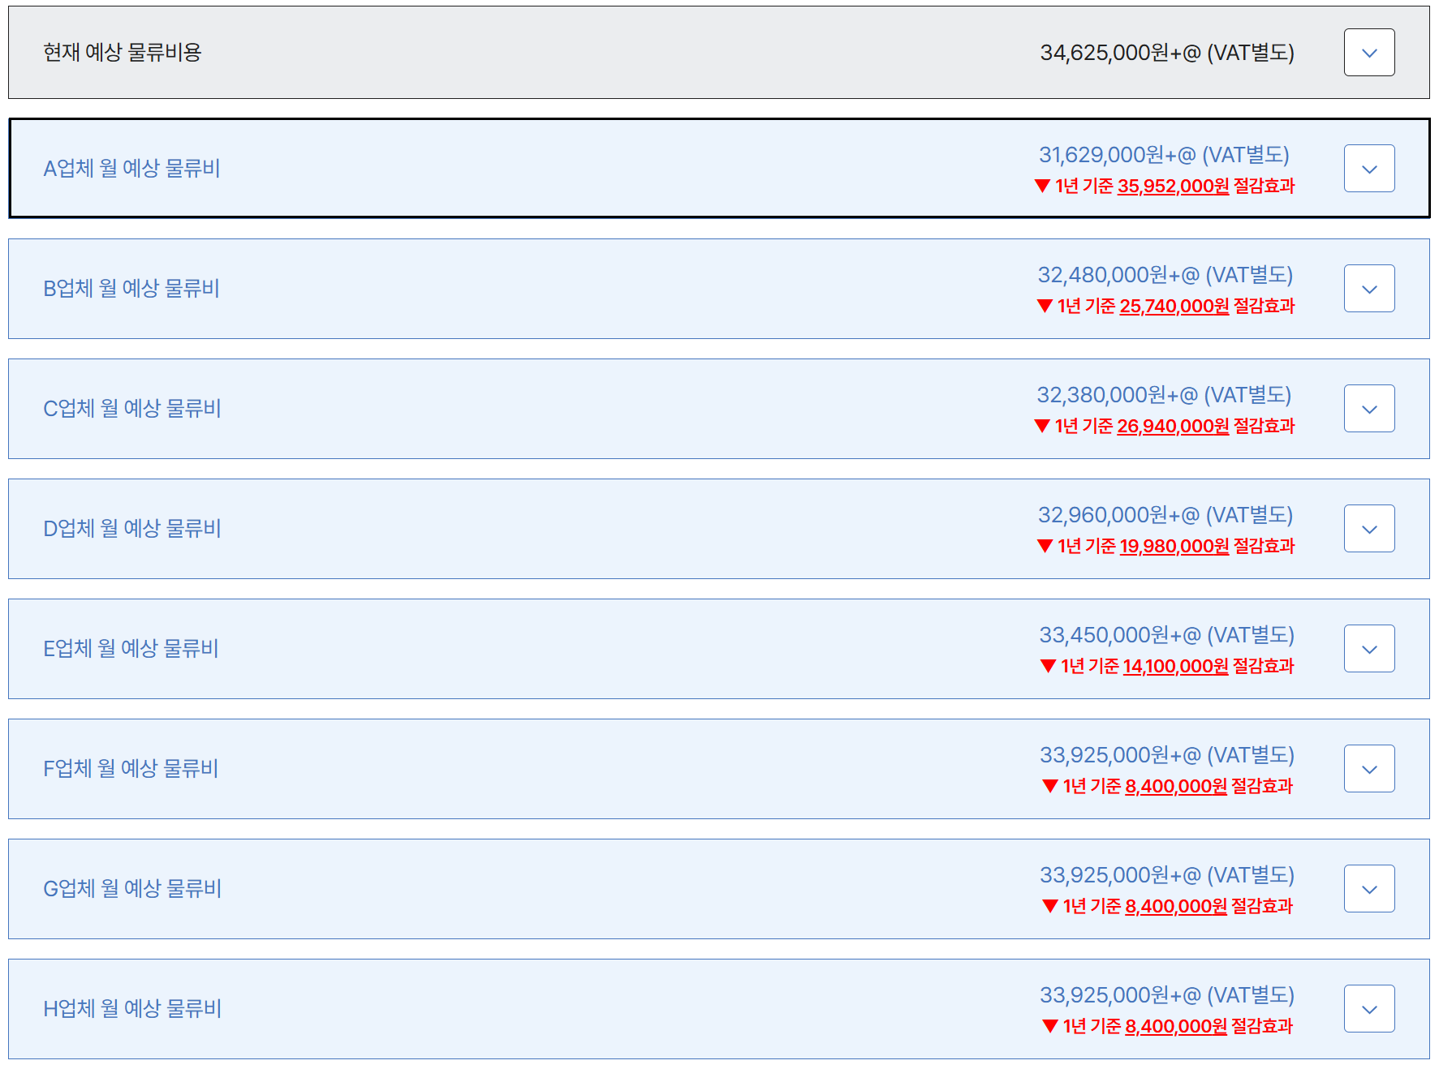Click the 34,625,000원 current cost text

point(1166,53)
